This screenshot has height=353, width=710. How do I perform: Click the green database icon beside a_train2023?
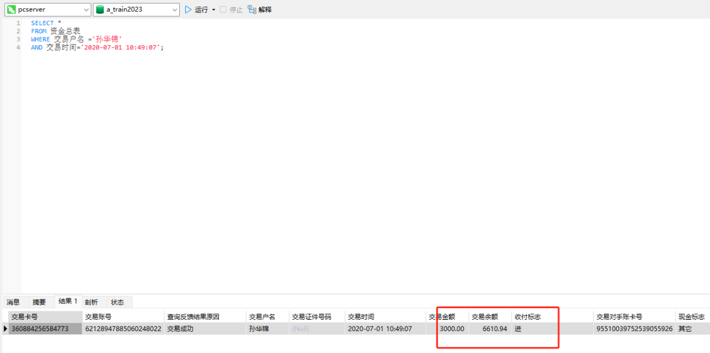point(100,9)
